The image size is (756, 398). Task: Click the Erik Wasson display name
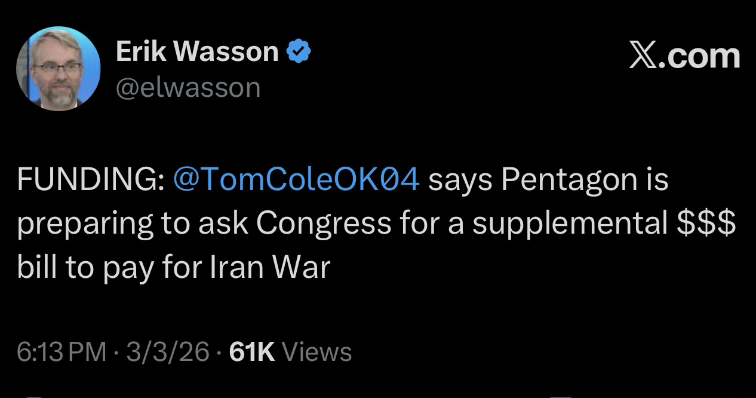[197, 53]
